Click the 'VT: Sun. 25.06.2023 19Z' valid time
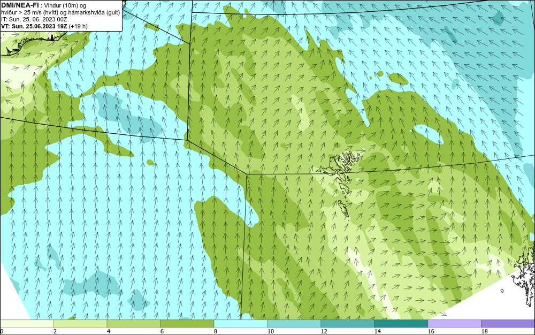Viewport: 535px width, 335px height. [x=34, y=26]
